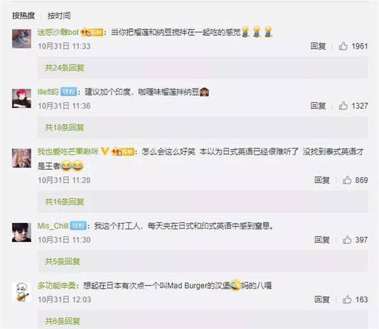Like the comment with 869 likes
This screenshot has width=379, height=329.
point(347,180)
